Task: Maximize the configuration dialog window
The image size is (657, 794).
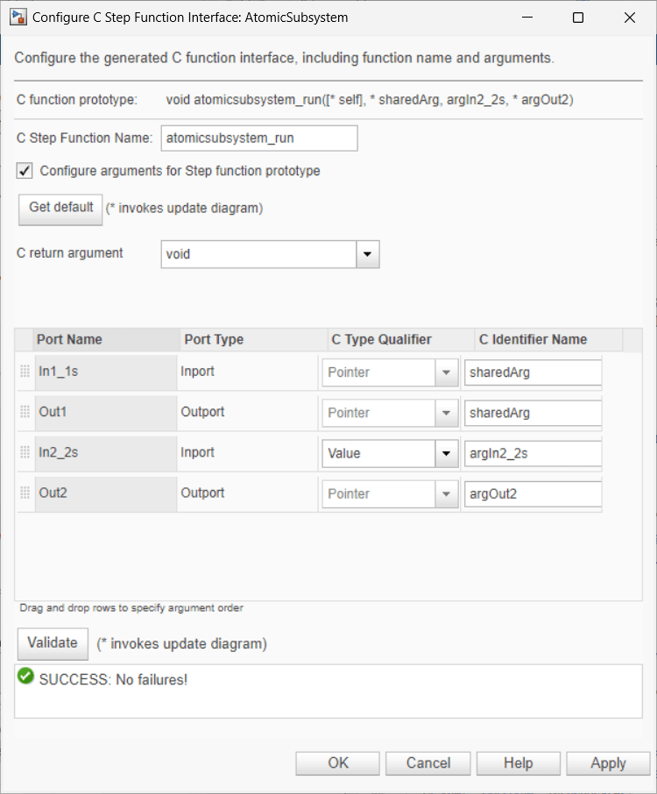Action: [578, 18]
